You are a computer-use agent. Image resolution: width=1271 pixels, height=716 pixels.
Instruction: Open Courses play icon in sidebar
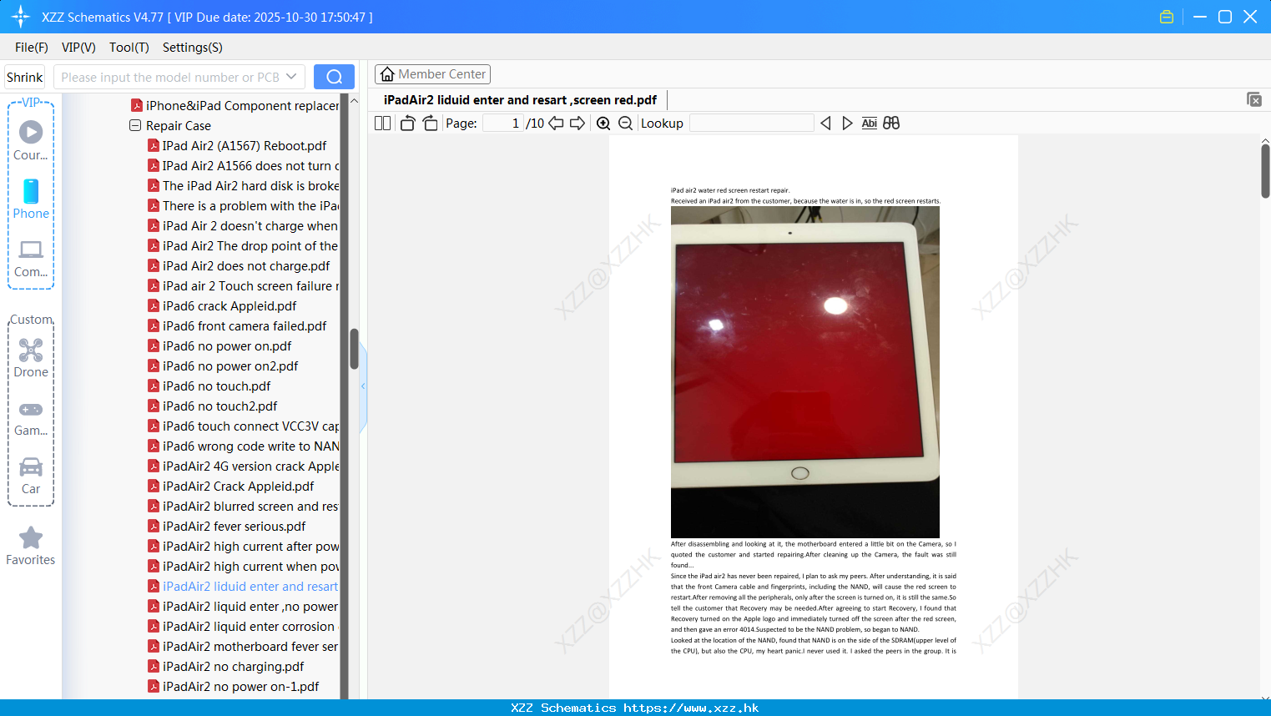[x=31, y=132]
